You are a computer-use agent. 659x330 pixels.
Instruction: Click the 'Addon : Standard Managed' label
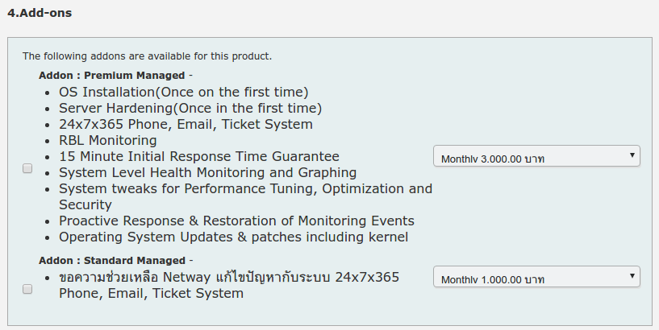coord(113,260)
